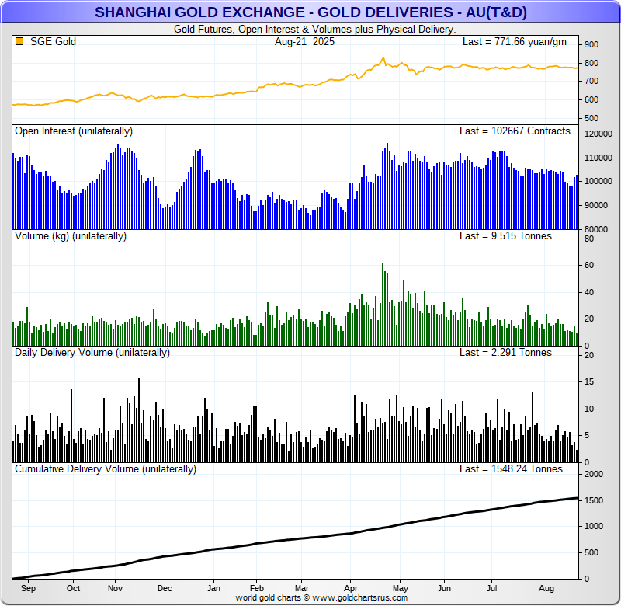Click the tallest black delivery bar in November

(139, 420)
